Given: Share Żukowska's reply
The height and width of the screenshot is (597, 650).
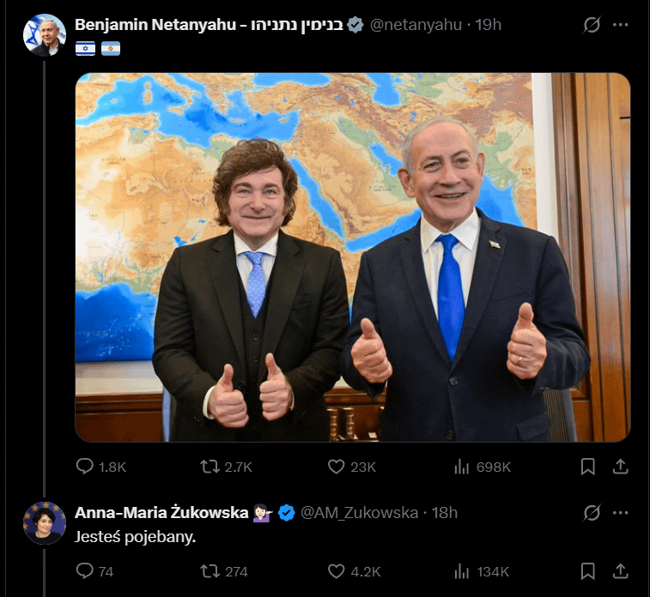Looking at the screenshot, I should click(621, 570).
